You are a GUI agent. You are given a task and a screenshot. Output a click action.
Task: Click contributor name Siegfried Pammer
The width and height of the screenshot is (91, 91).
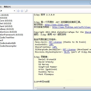(x=48, y=67)
